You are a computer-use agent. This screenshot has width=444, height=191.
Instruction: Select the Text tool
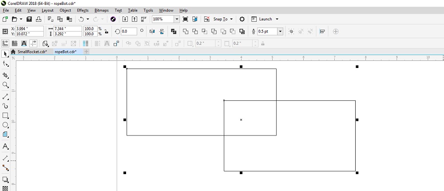(5, 146)
